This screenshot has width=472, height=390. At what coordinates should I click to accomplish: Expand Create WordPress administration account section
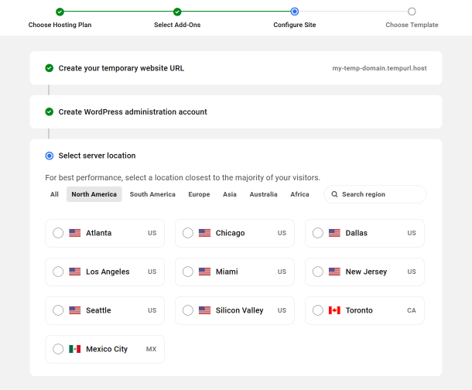click(132, 111)
